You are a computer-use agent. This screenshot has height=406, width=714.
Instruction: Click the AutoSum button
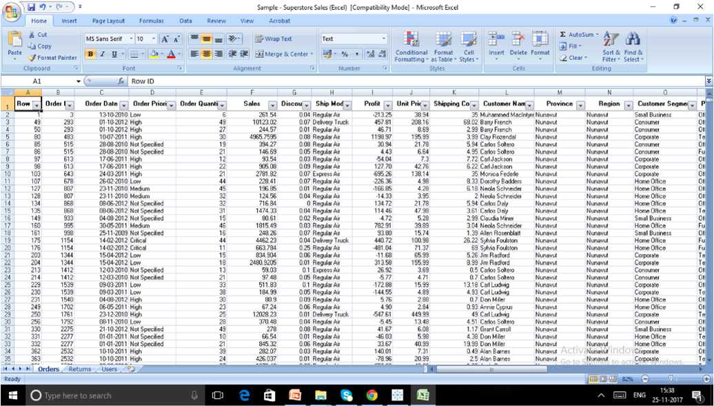[579, 34]
